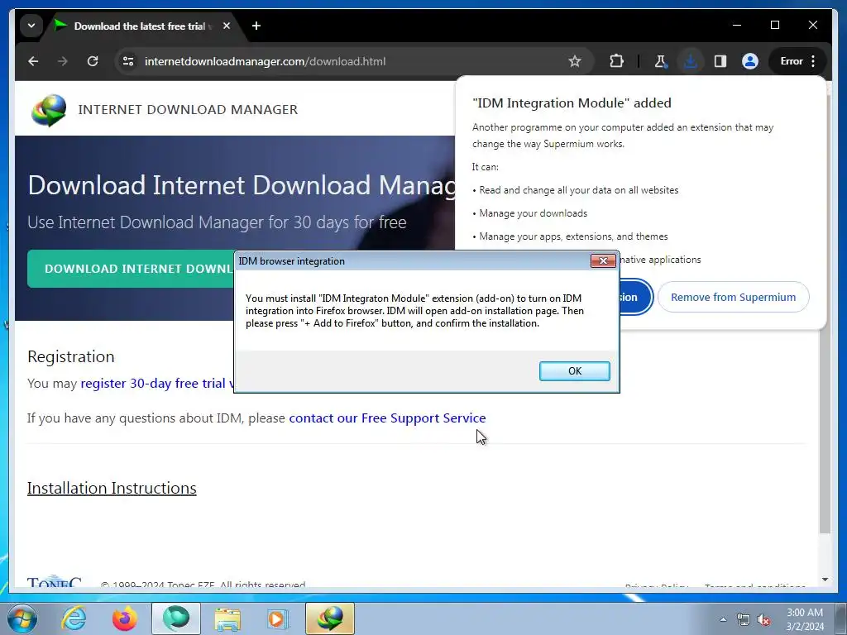Screen dimensions: 847x635
Task: Click the INTERNET DOWNLOAD MANAGER header text
Action: pos(188,110)
